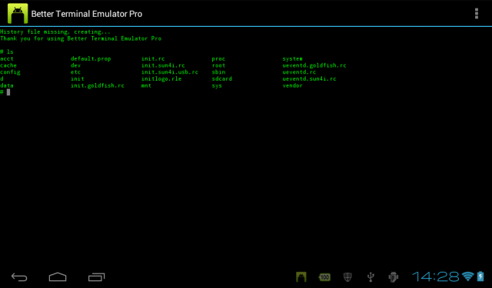
Task: Tap the 'root' directory entry
Action: tap(218, 65)
